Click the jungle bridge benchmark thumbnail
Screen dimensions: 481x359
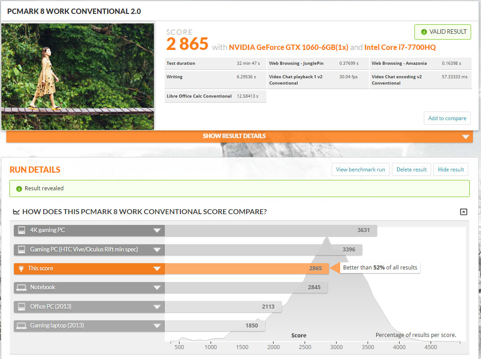click(x=77, y=76)
